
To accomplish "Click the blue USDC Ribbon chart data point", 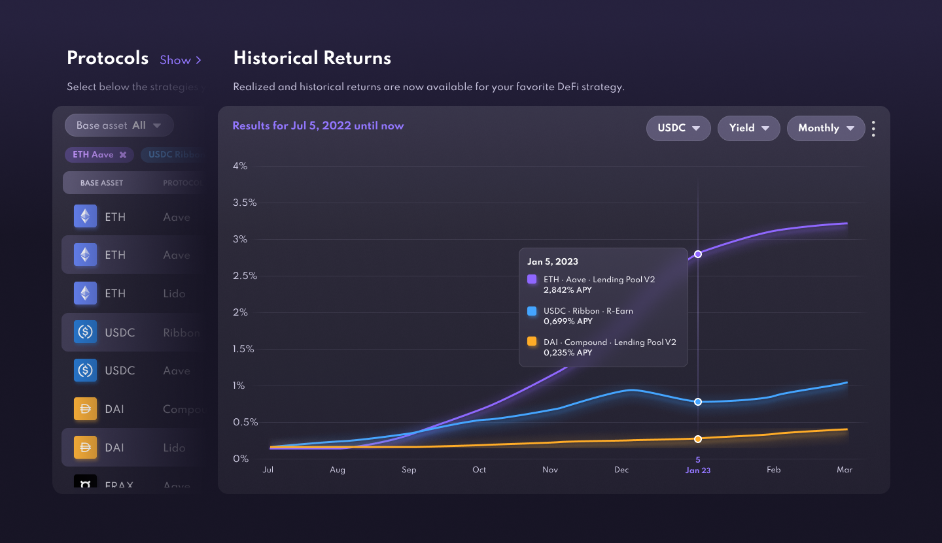I will click(698, 402).
